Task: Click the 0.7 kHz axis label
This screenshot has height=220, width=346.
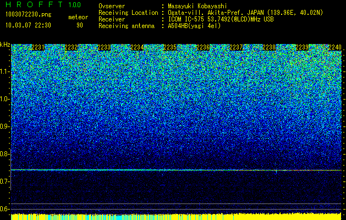Action: pos(4,182)
